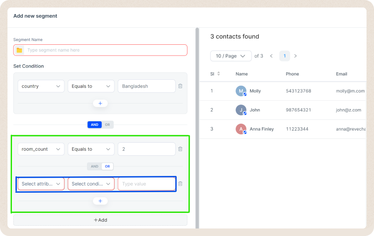Select page 1 in the pagination
374x236 pixels.
pyautogui.click(x=285, y=56)
